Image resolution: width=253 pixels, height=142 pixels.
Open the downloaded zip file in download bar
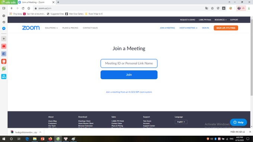pos(24,132)
